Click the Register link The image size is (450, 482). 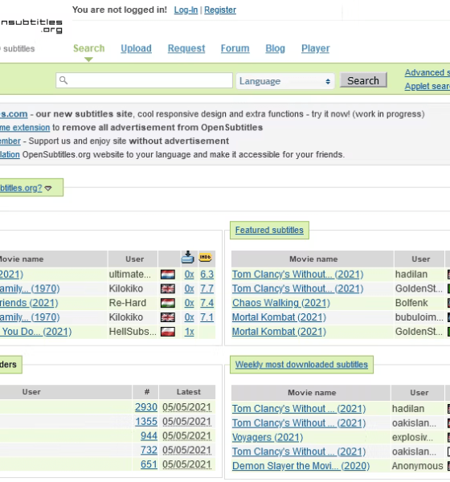pyautogui.click(x=220, y=10)
